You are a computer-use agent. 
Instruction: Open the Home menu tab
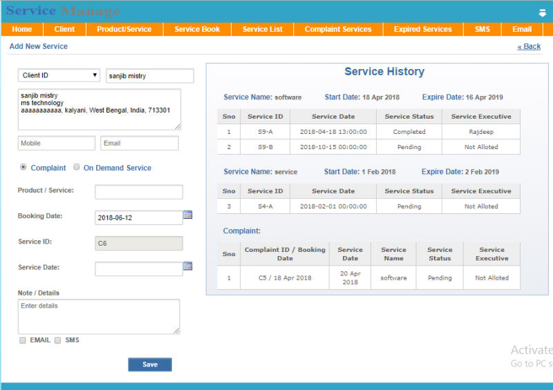tap(22, 29)
